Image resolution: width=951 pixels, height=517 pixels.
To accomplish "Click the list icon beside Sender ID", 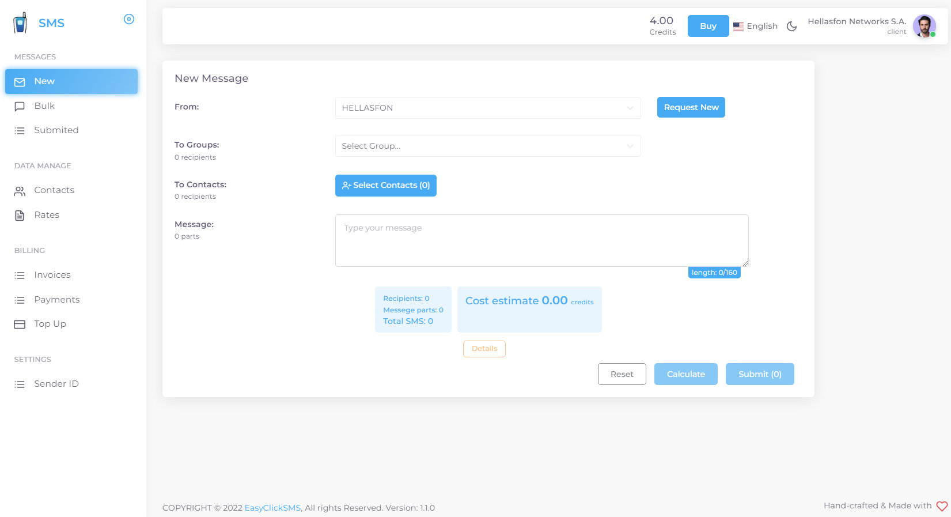I will point(20,384).
